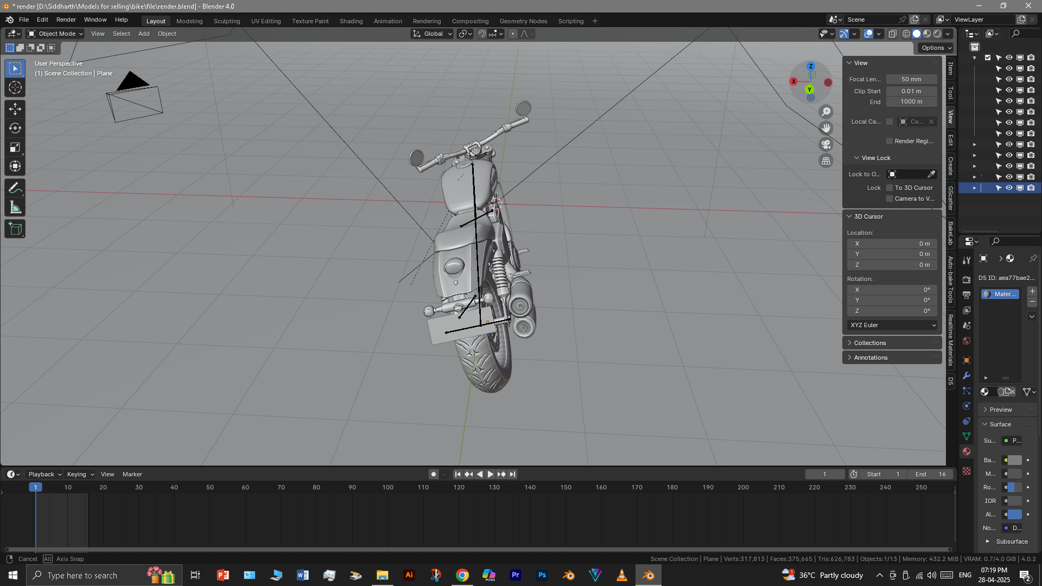Play the animation forward
This screenshot has height=586, width=1042.
click(491, 474)
